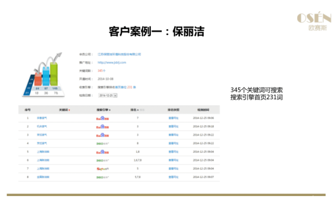The image size is (332, 210).
Task: Click the Baidu logo in row 2
Action: 103,127
